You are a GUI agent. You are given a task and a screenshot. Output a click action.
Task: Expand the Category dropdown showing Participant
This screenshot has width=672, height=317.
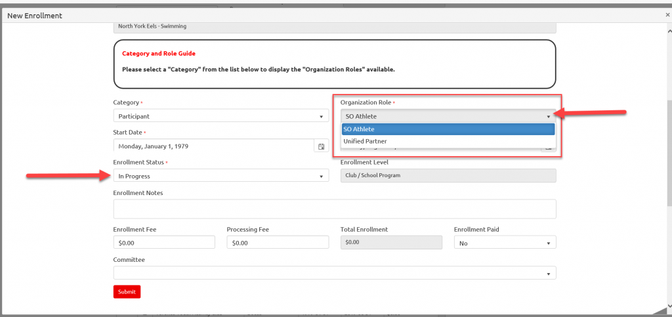click(221, 116)
